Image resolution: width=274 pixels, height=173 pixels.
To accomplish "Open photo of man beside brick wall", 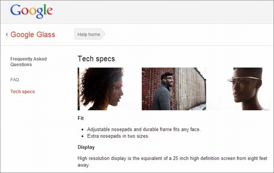I will tap(174, 89).
